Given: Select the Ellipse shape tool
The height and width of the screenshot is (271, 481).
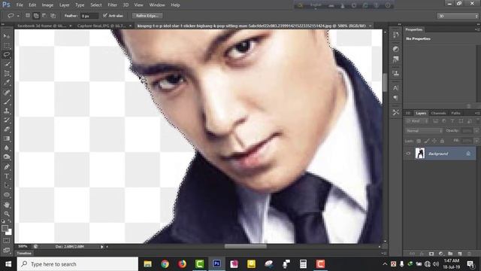Looking at the screenshot, I should coord(7,195).
